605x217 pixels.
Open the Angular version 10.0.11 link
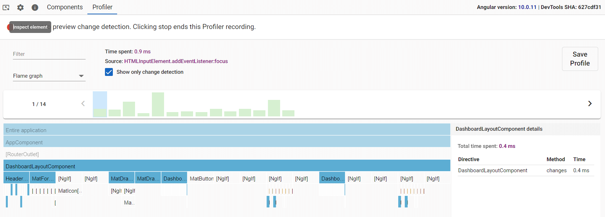527,7
